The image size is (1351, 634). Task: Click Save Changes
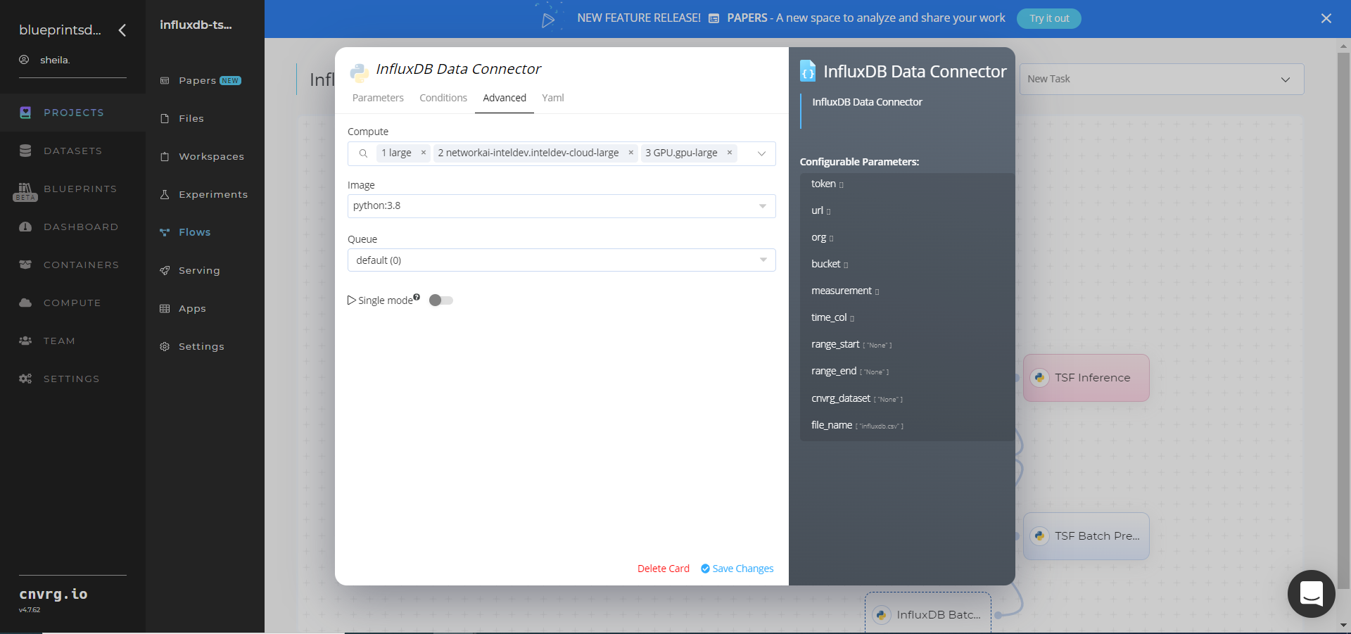737,569
